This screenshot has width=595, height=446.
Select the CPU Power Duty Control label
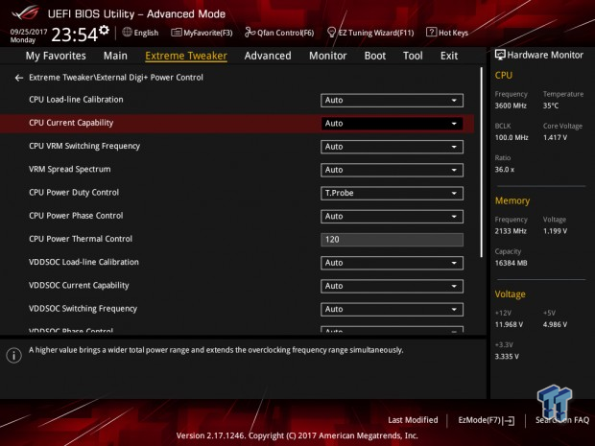(x=74, y=192)
